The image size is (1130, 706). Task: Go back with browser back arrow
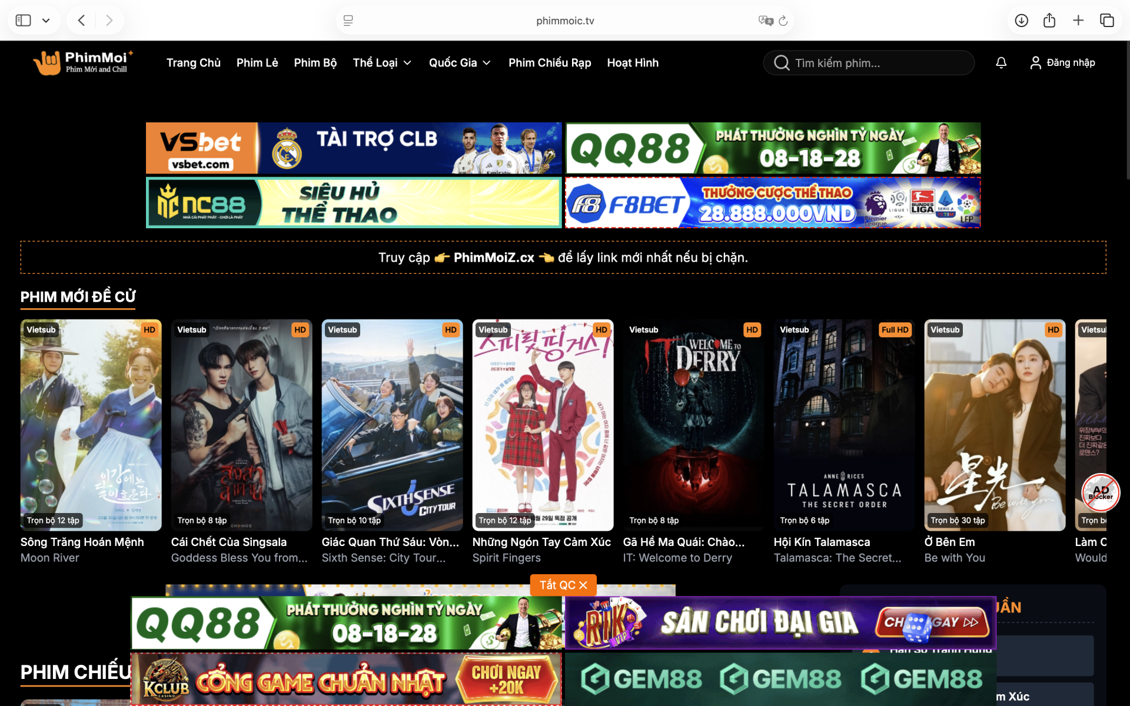coord(82,21)
